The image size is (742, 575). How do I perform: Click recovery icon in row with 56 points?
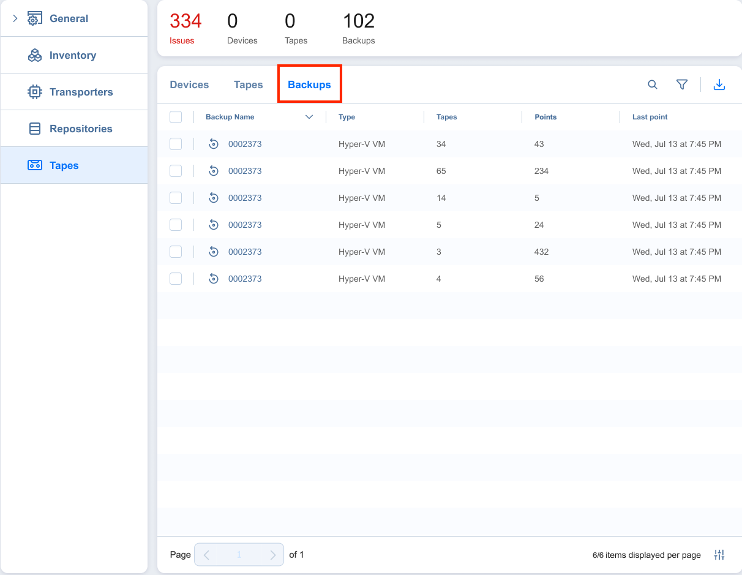[x=214, y=279]
